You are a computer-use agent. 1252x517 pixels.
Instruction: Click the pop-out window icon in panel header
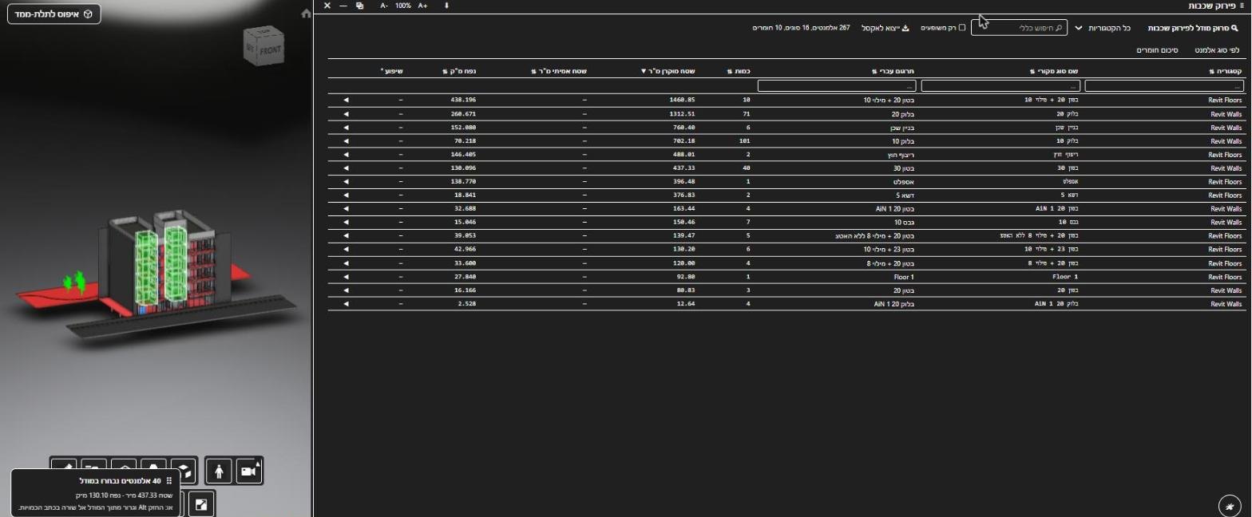[359, 6]
